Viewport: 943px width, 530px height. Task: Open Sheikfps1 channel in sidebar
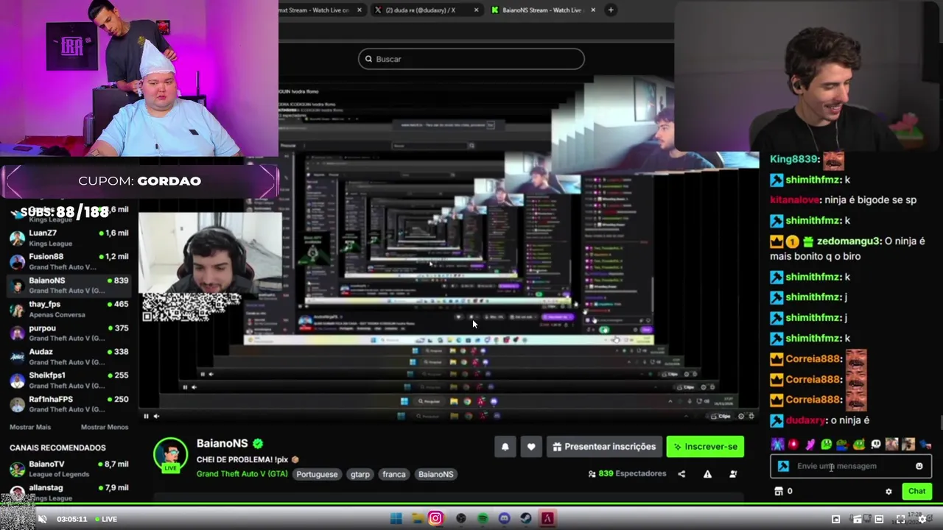(x=69, y=380)
